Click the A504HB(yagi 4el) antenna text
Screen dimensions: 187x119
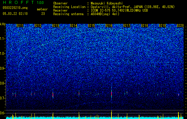pyautogui.click(x=105, y=14)
